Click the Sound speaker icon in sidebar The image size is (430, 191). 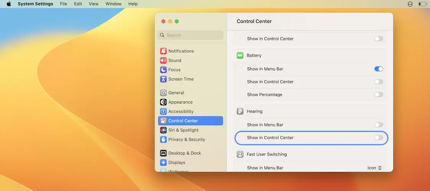click(163, 60)
